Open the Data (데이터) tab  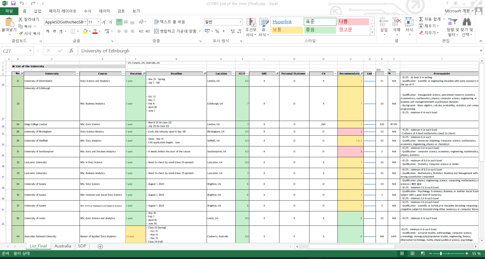(105, 11)
